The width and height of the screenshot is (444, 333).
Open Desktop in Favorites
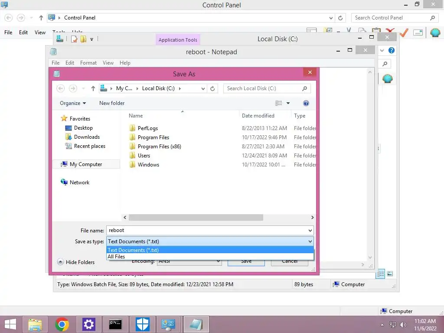coord(83,128)
